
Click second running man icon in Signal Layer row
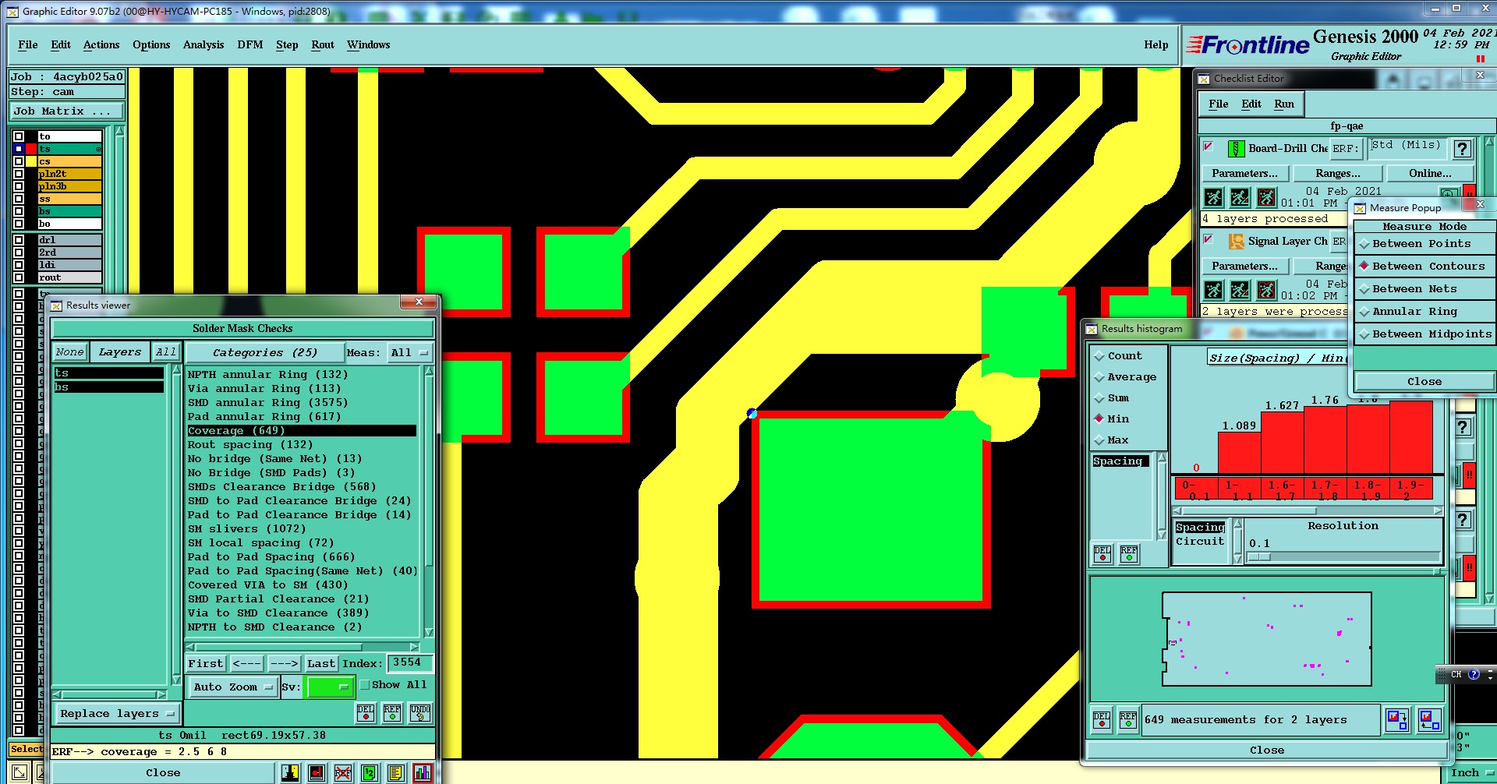point(1240,290)
